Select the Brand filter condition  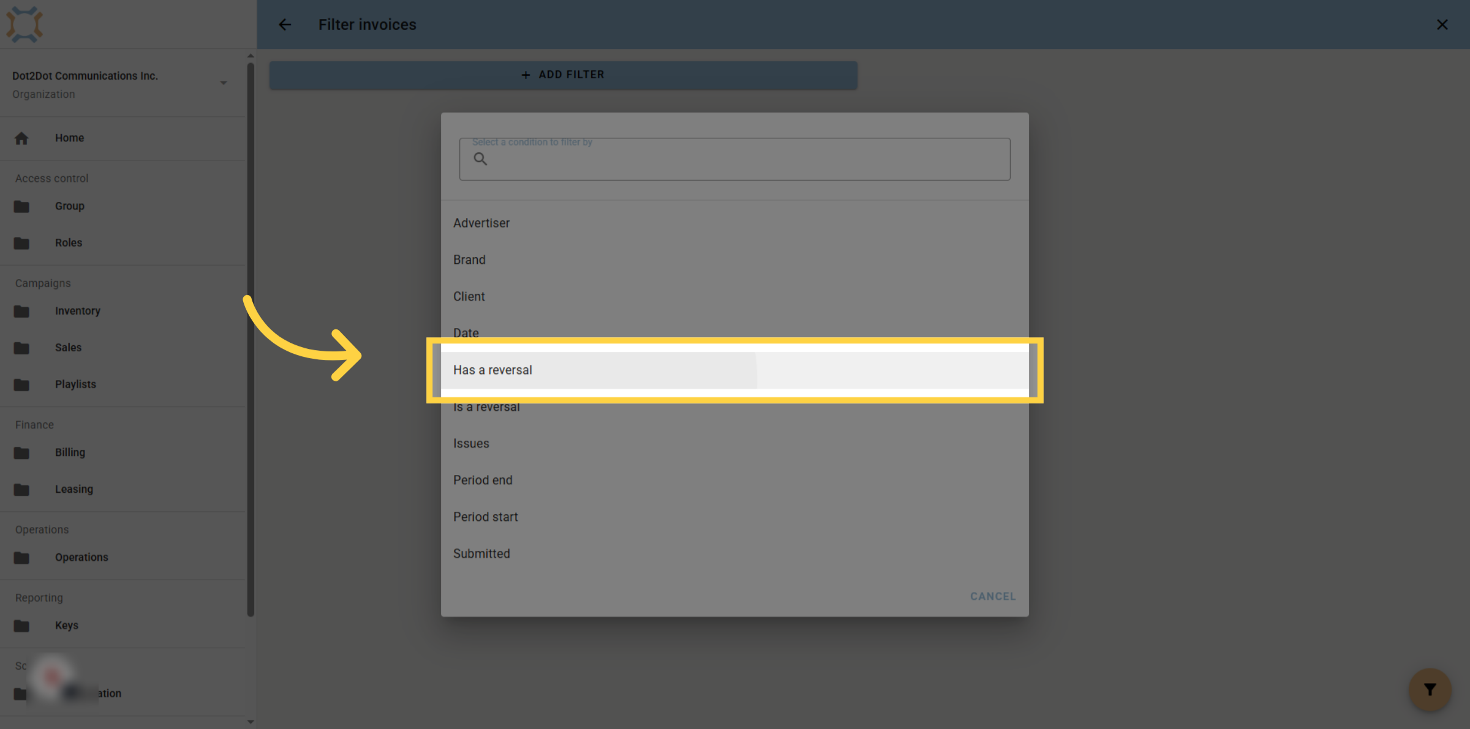(x=735, y=260)
